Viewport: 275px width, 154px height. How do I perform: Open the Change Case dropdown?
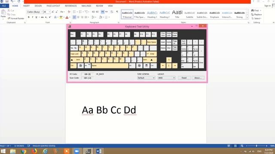pyautogui.click(x=62, y=12)
